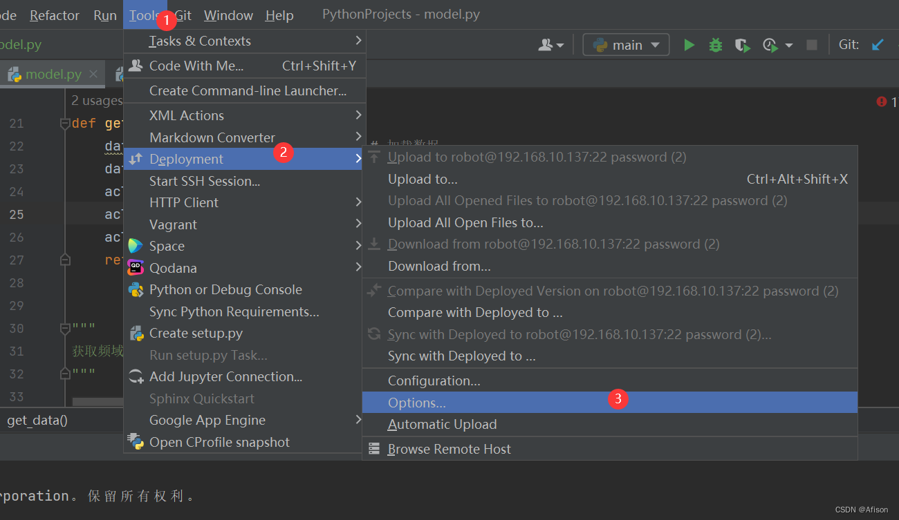Click get_data() breadcrumb
The height and width of the screenshot is (520, 899).
pyautogui.click(x=37, y=420)
